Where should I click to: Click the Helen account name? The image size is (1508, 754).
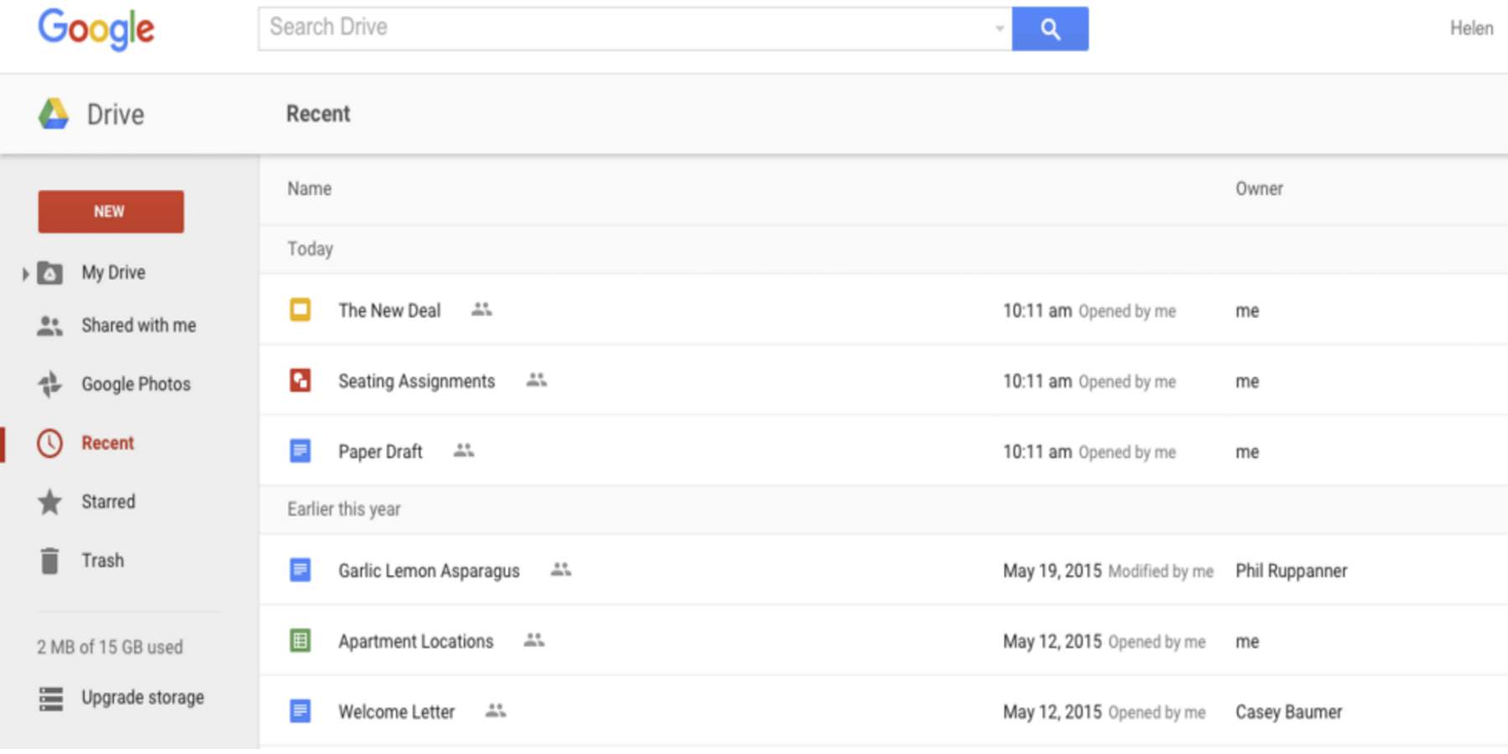point(1471,28)
